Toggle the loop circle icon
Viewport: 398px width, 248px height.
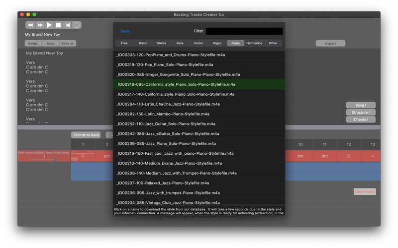(77, 25)
